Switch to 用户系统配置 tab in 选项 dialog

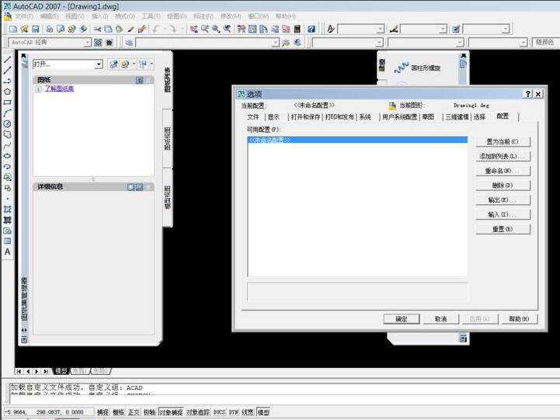click(x=400, y=116)
